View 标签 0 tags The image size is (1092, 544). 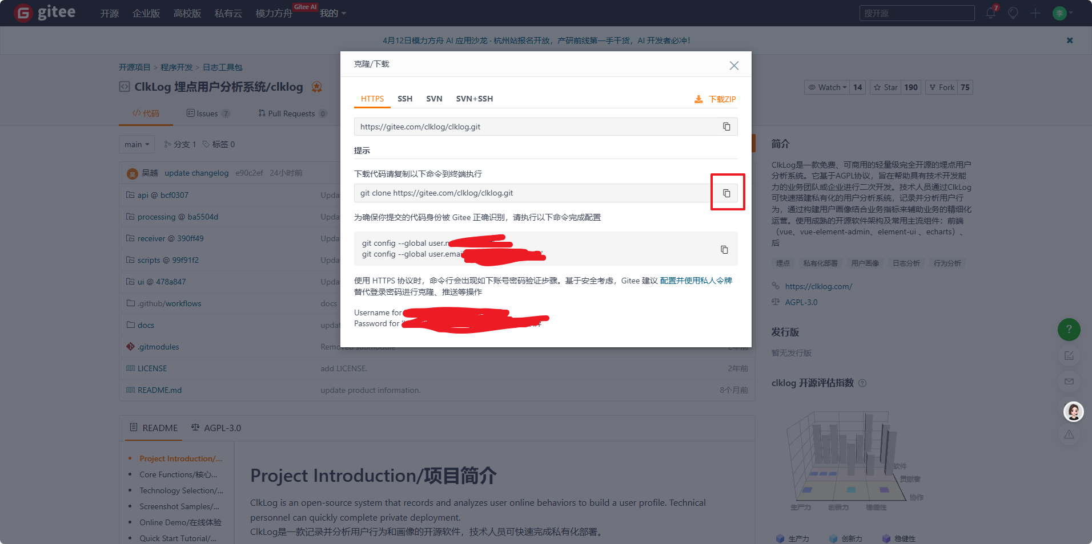coord(219,144)
